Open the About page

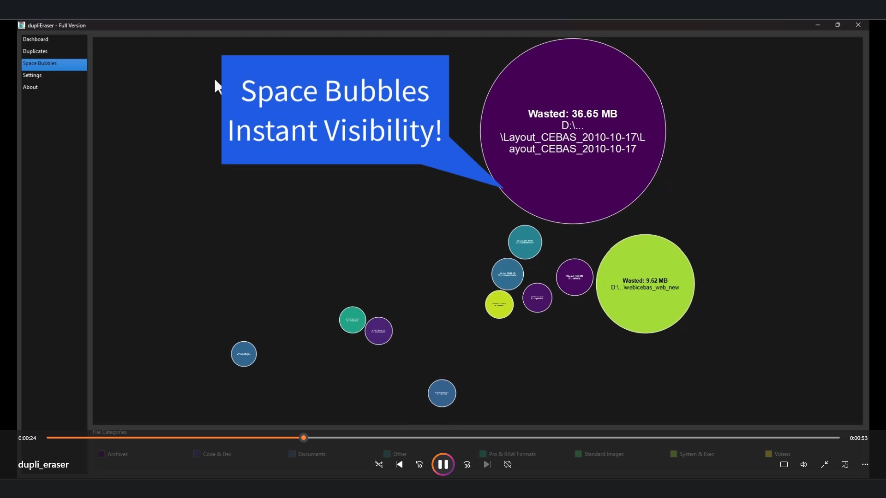coord(30,87)
